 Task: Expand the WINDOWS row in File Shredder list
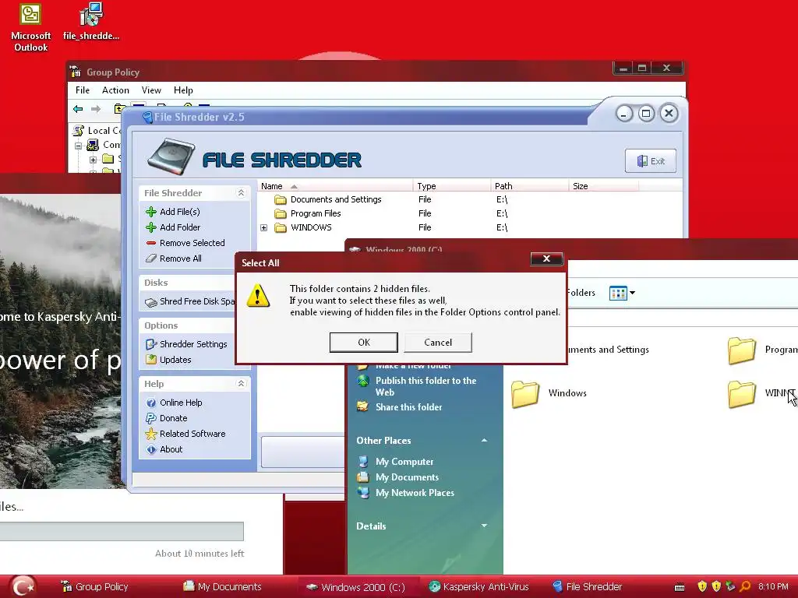263,228
